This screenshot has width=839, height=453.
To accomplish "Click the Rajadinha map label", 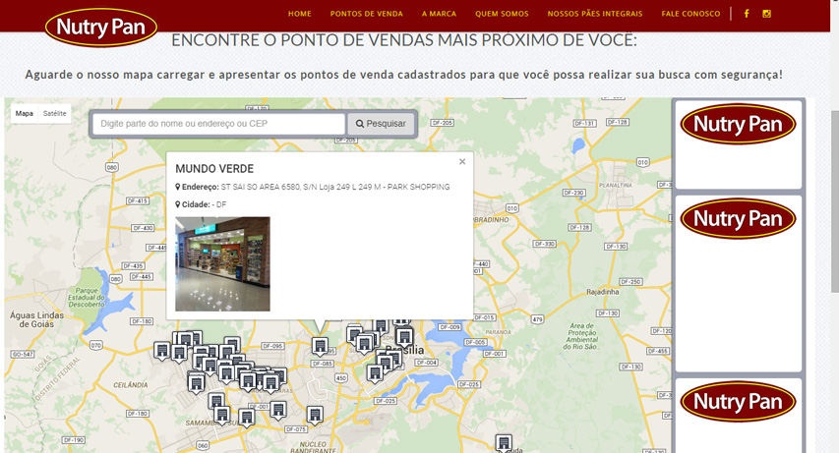I will (603, 292).
